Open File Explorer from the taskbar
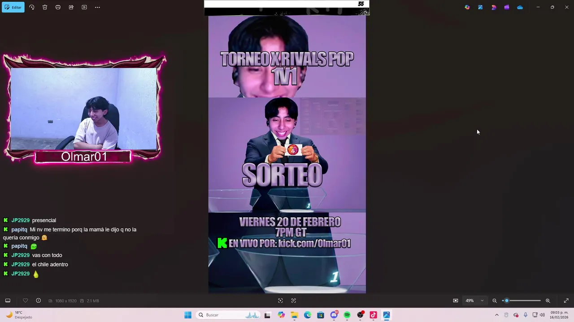The height and width of the screenshot is (322, 574). pyautogui.click(x=294, y=315)
